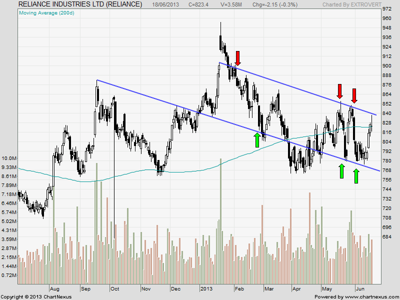Viewport: 400px width, 300px height.
Task: Click the rightmost green up arrow
Action: (x=356, y=175)
